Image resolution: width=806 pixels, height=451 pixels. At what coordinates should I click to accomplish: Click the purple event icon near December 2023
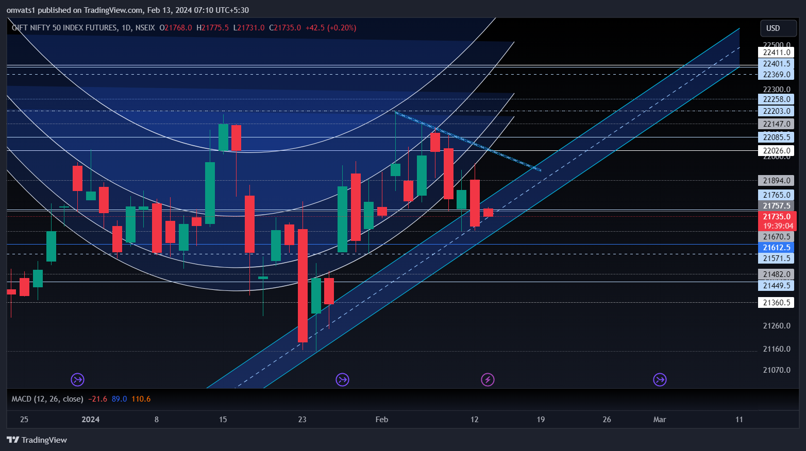tap(77, 380)
